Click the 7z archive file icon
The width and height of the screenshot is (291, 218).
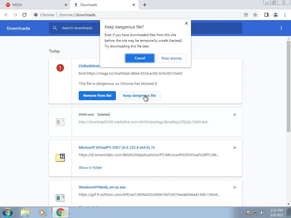[x=60, y=158]
